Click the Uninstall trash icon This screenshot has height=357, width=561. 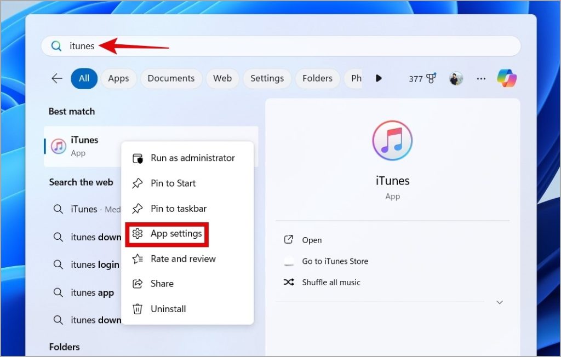point(138,309)
